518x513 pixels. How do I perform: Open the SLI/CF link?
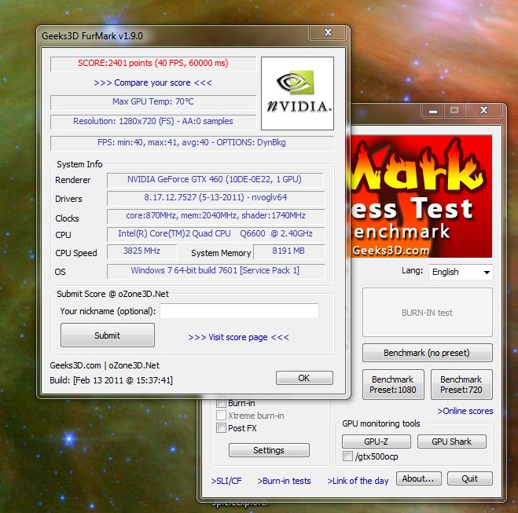pos(226,481)
